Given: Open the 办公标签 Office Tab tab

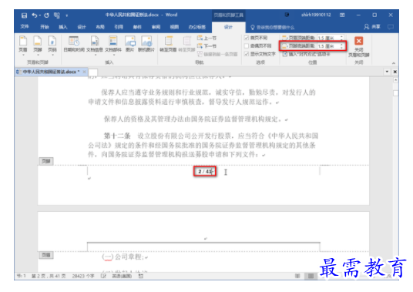Looking at the screenshot, I should pyautogui.click(x=197, y=27).
